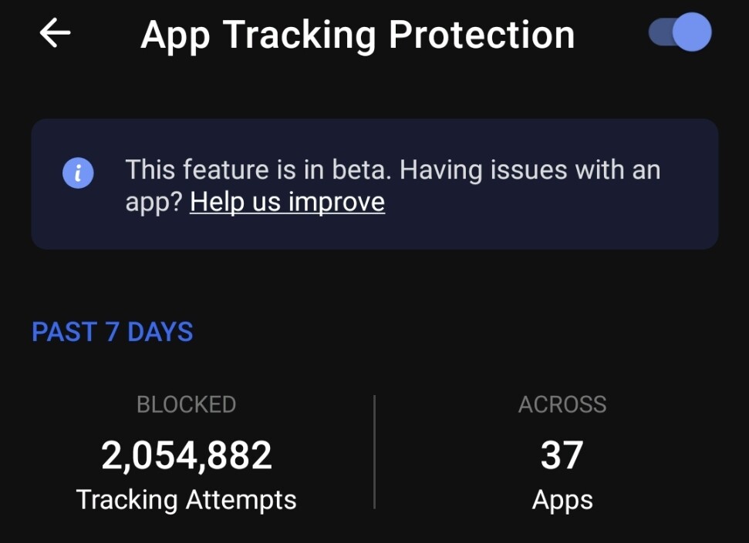Tap the back arrow icon
This screenshot has width=749, height=543.
(55, 33)
